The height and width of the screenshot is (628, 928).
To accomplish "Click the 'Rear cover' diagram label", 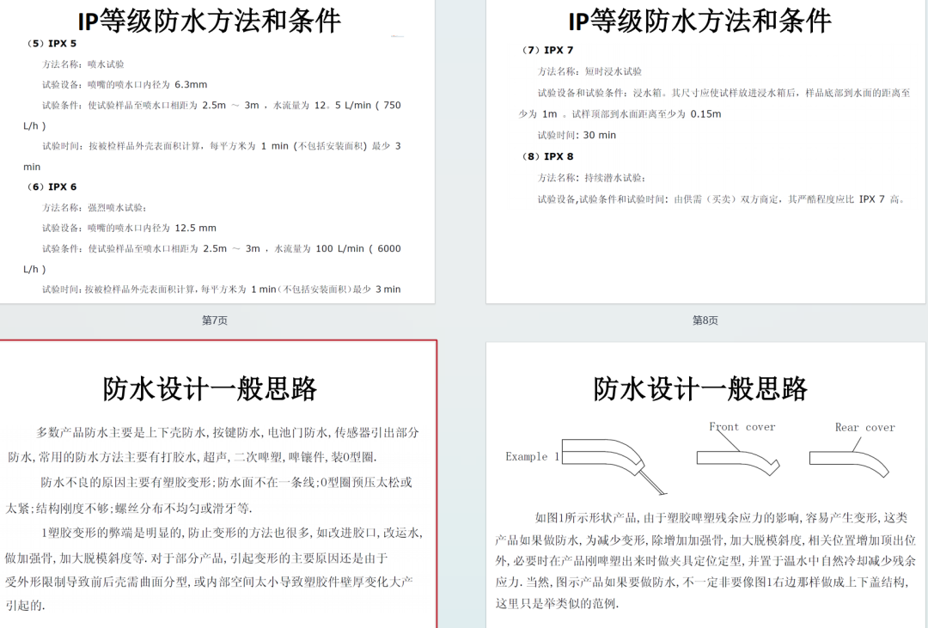I will coord(864,428).
